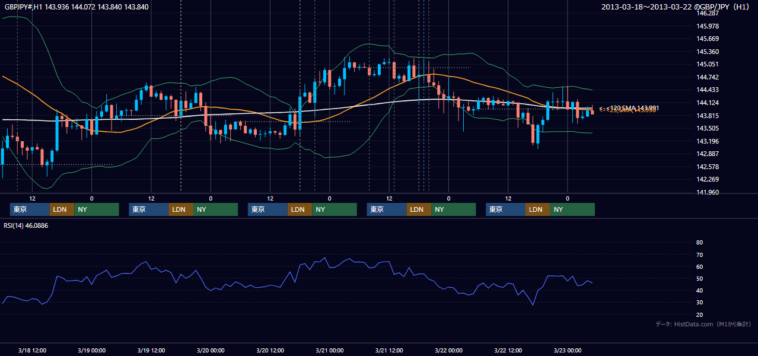Select the 東京 session box above 3/20 12:00
This screenshot has height=356, width=758.
pos(267,209)
